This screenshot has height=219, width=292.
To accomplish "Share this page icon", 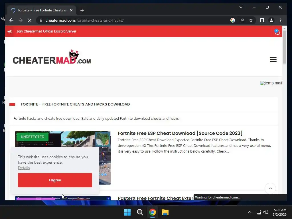I will click(x=242, y=20).
